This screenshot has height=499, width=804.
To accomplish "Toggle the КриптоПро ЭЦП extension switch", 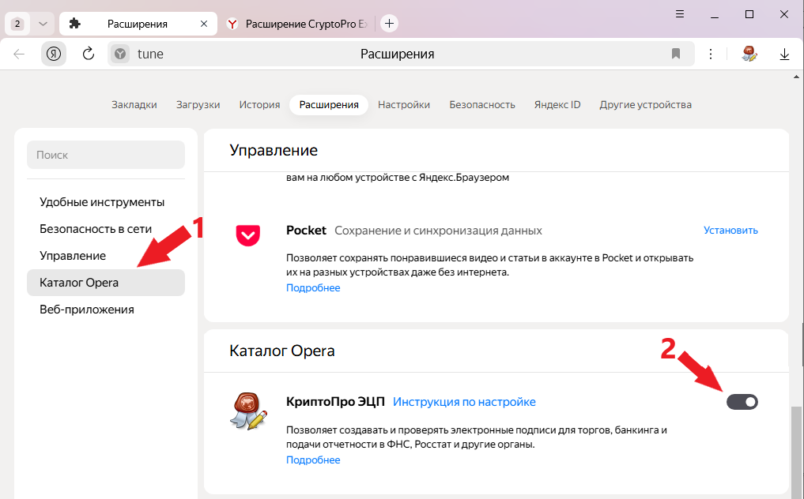I will click(742, 402).
